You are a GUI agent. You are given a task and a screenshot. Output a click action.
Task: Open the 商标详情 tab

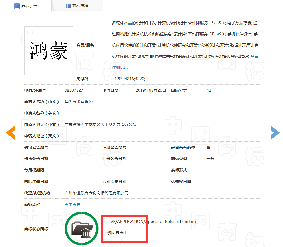[x=26, y=6]
